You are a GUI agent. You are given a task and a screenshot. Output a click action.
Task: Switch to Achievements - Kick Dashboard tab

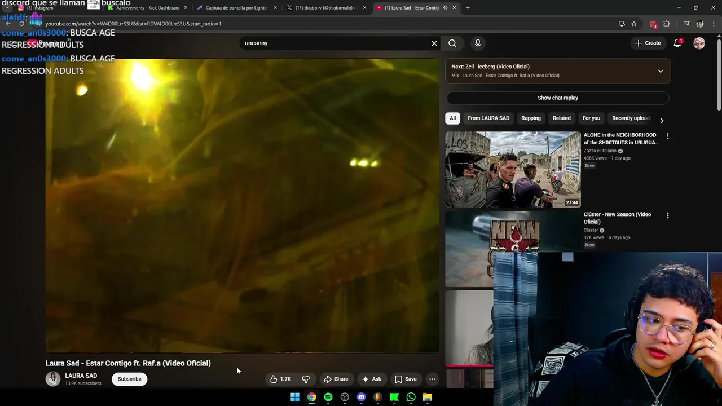[x=148, y=8]
